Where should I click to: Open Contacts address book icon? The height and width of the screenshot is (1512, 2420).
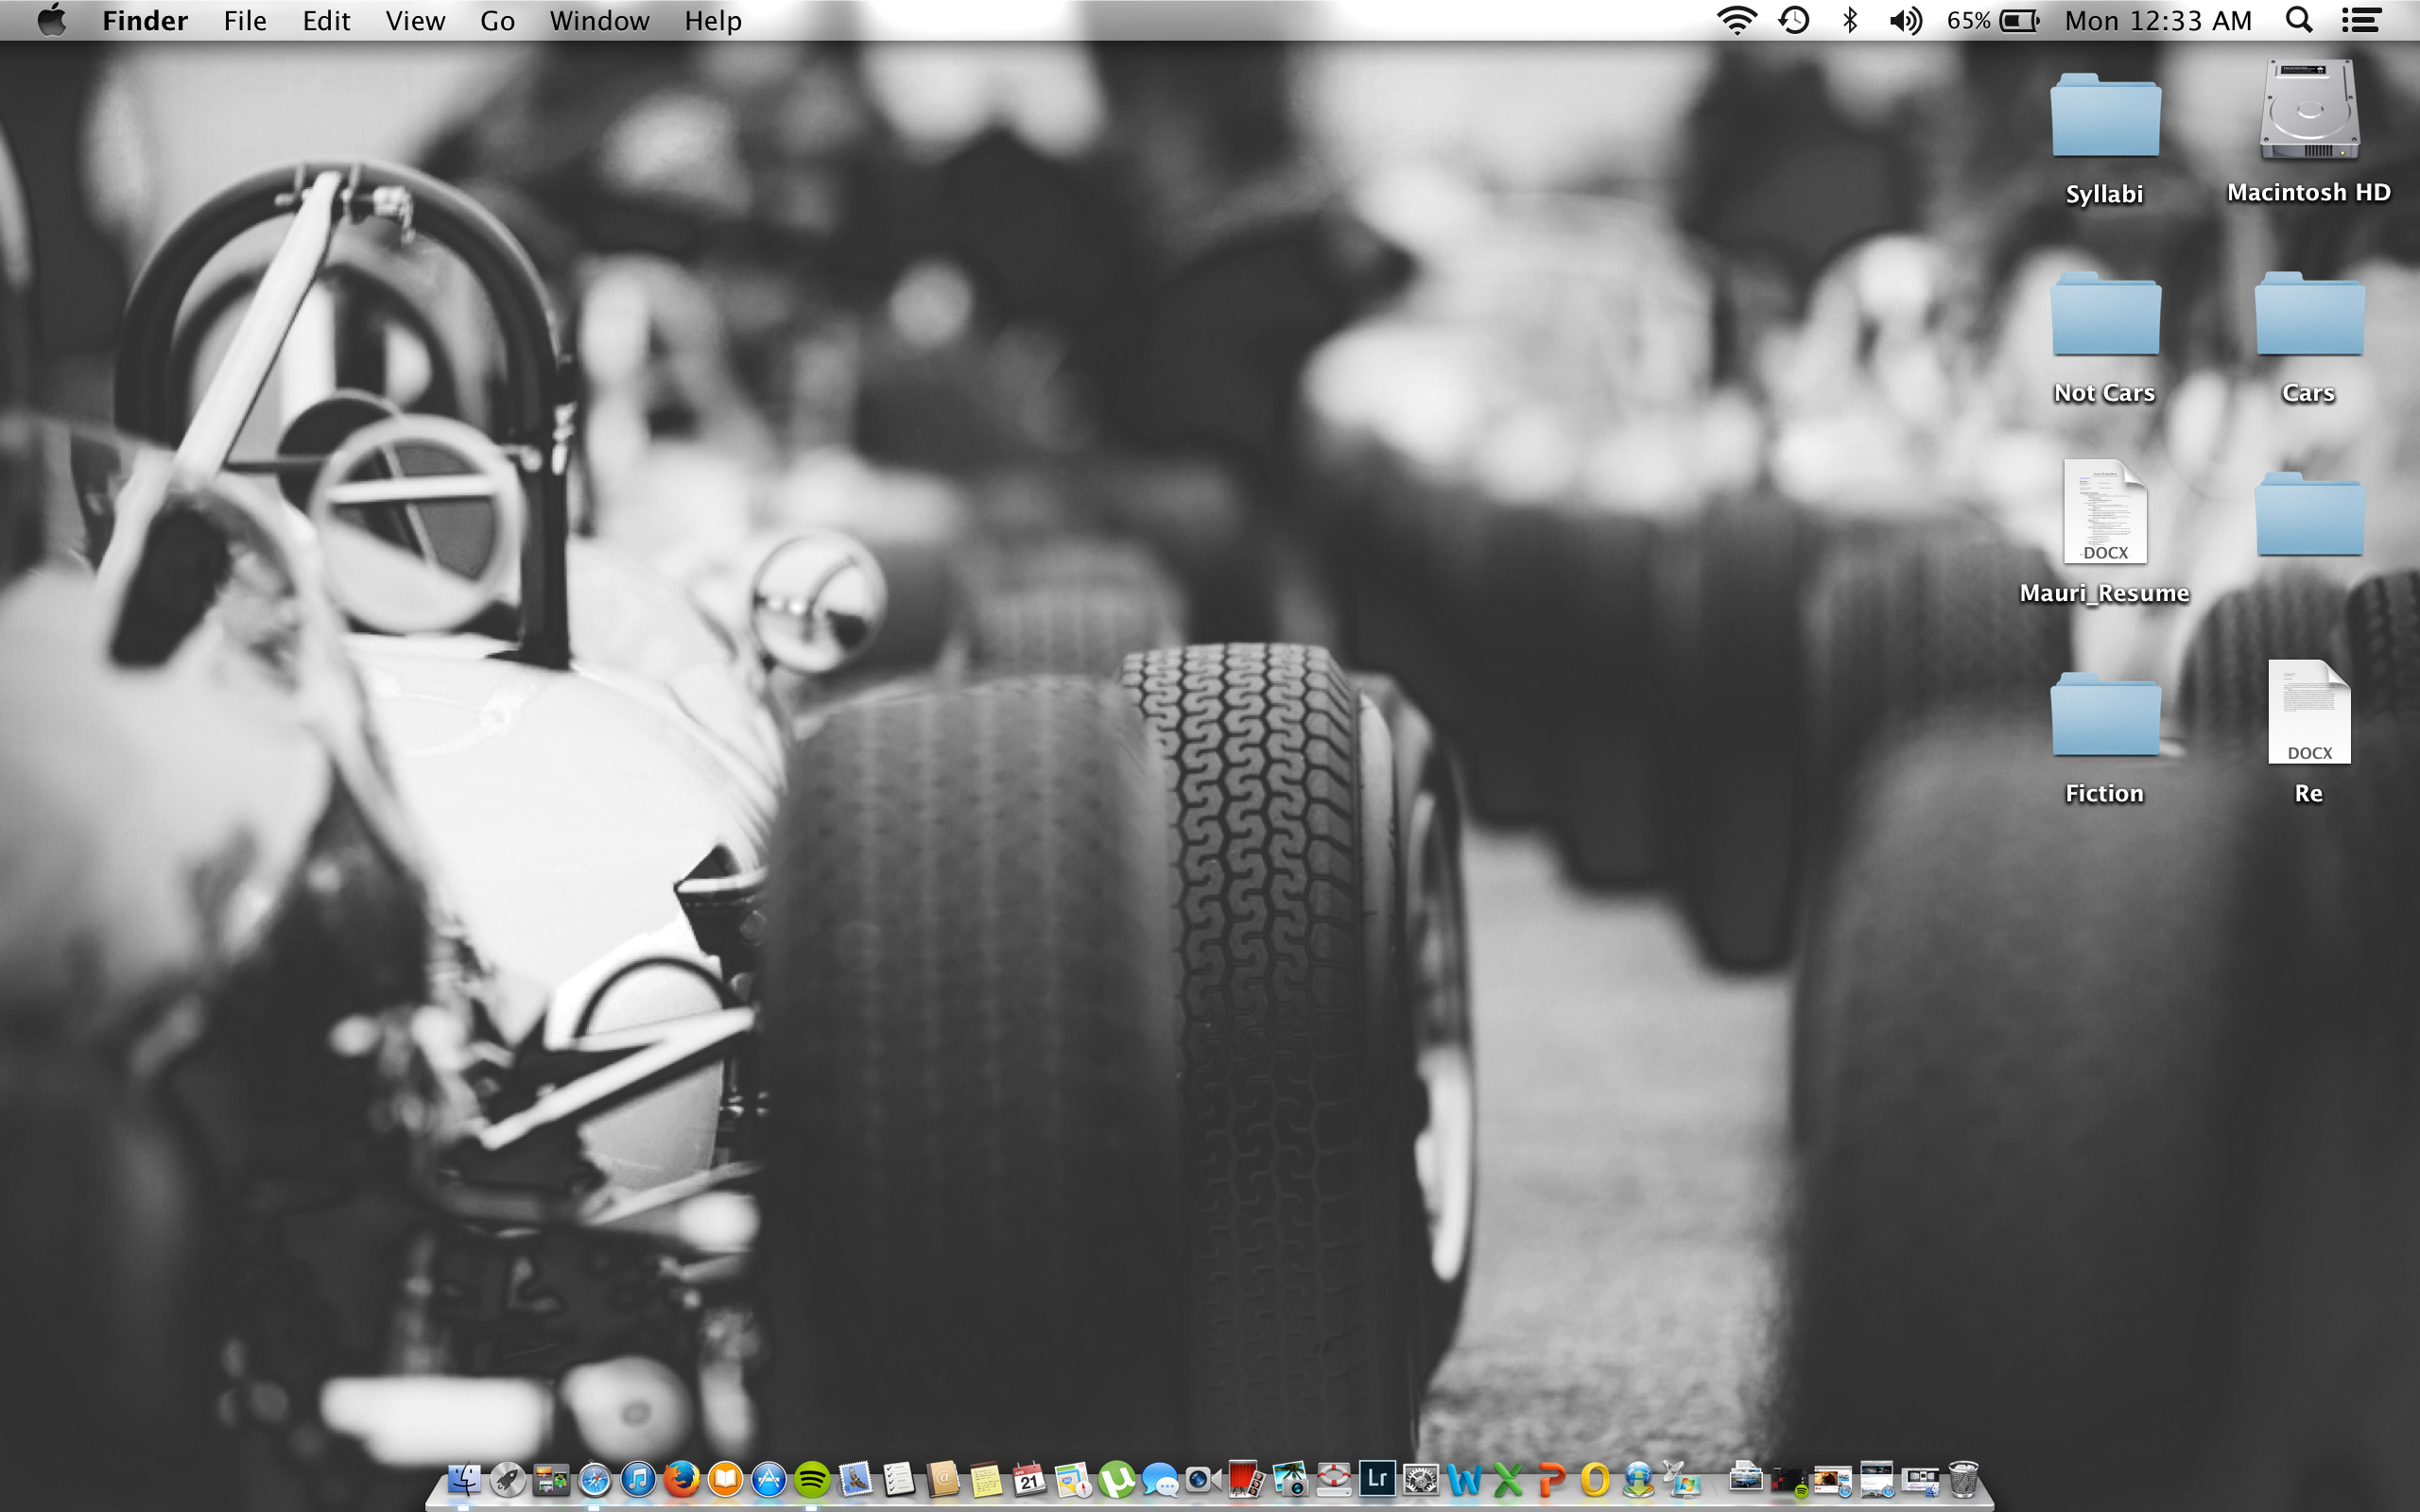pos(943,1479)
